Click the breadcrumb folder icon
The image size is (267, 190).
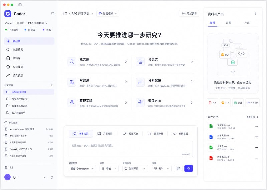[65, 13]
